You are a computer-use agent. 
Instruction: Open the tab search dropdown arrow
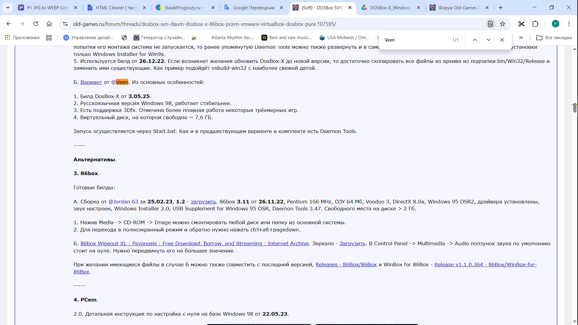[x=8, y=8]
